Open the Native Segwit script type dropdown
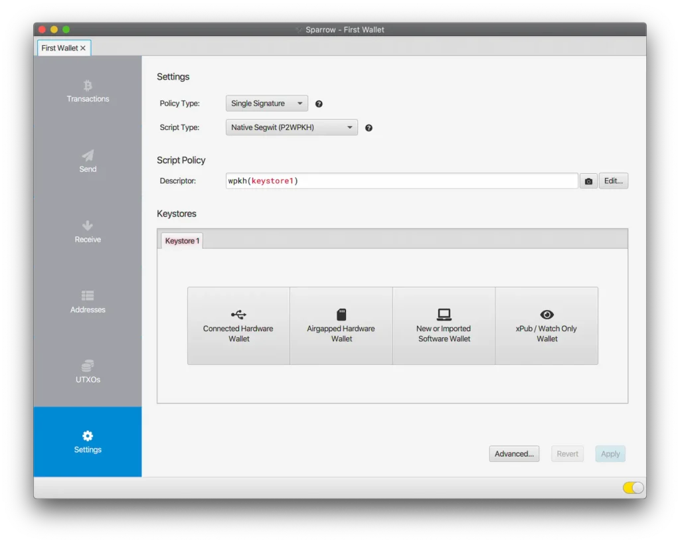Image resolution: width=680 pixels, height=543 pixels. pyautogui.click(x=292, y=127)
